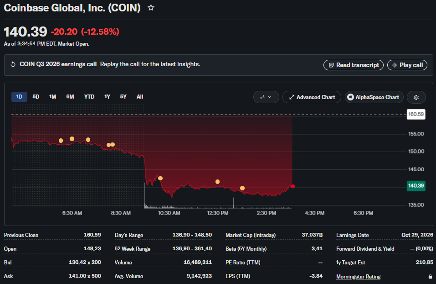
Task: Click the Day's Range value 136.90 - 148.50
Action: pyautogui.click(x=192, y=235)
